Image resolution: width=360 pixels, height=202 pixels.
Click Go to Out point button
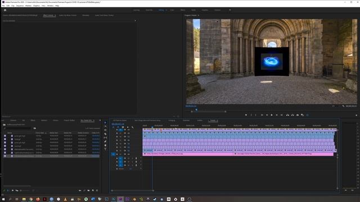(282, 115)
